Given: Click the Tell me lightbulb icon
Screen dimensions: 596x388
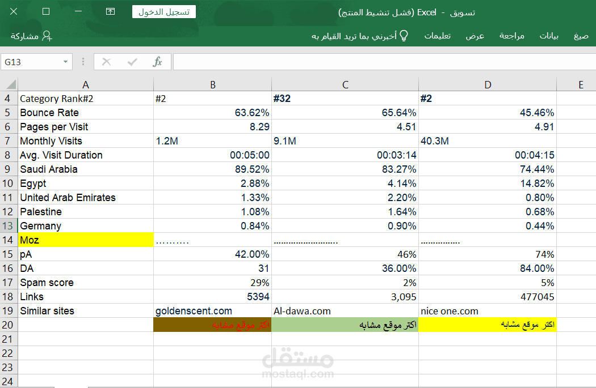Looking at the screenshot, I should click(404, 36).
